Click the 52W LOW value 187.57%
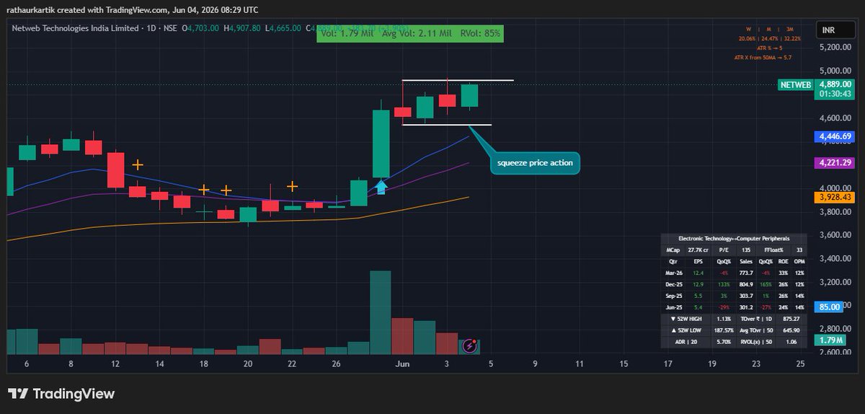This screenshot has height=414, width=865. [x=724, y=330]
